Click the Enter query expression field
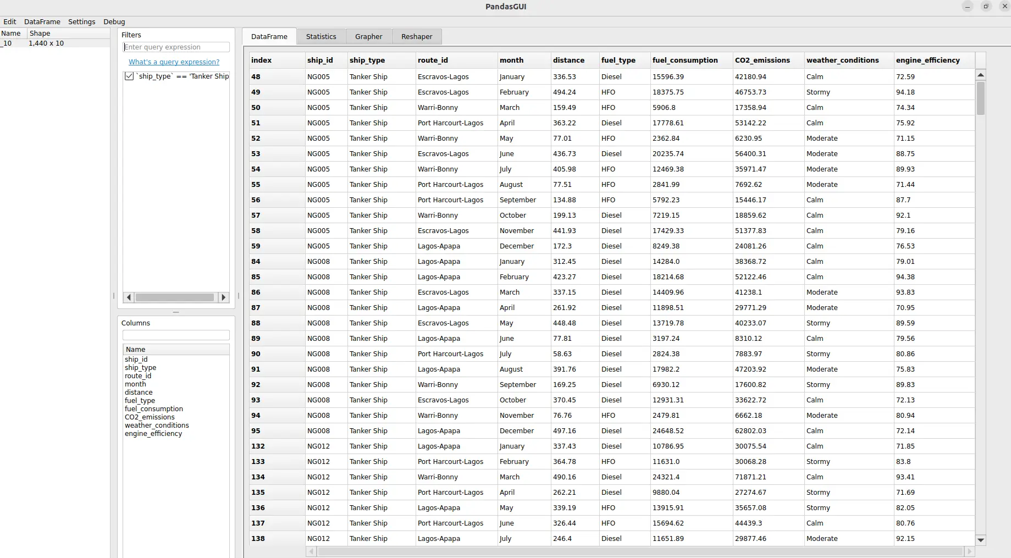 click(176, 47)
